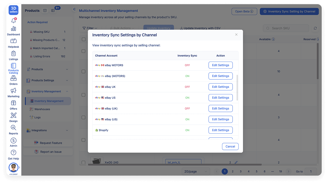Image resolution: width=328 pixels, height=184 pixels.
Task: Click the refresh icon near Search SKU
Action: point(315,28)
